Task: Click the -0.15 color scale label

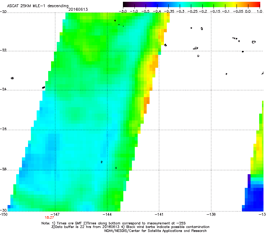Action: (x=215, y=11)
